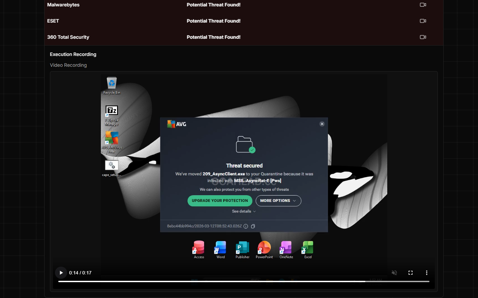Image resolution: width=478 pixels, height=298 pixels.
Task: Click the MSIL:AsyncRat-E [Pws] threat name
Action: (258, 181)
